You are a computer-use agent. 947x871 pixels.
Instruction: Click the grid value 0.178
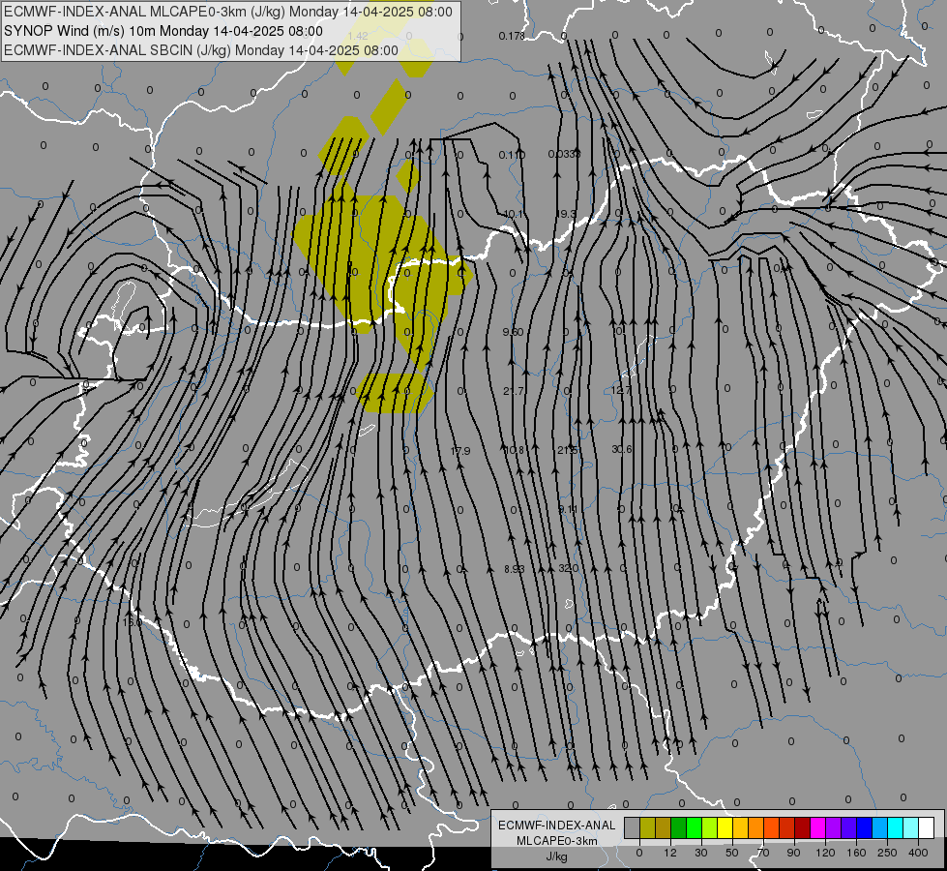tap(512, 36)
